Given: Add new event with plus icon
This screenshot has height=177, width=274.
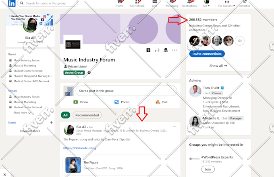Looking at the screenshot, I should [x=51, y=122].
